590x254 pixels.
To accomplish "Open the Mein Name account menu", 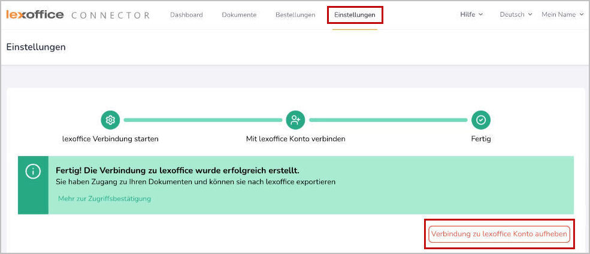I will [562, 14].
